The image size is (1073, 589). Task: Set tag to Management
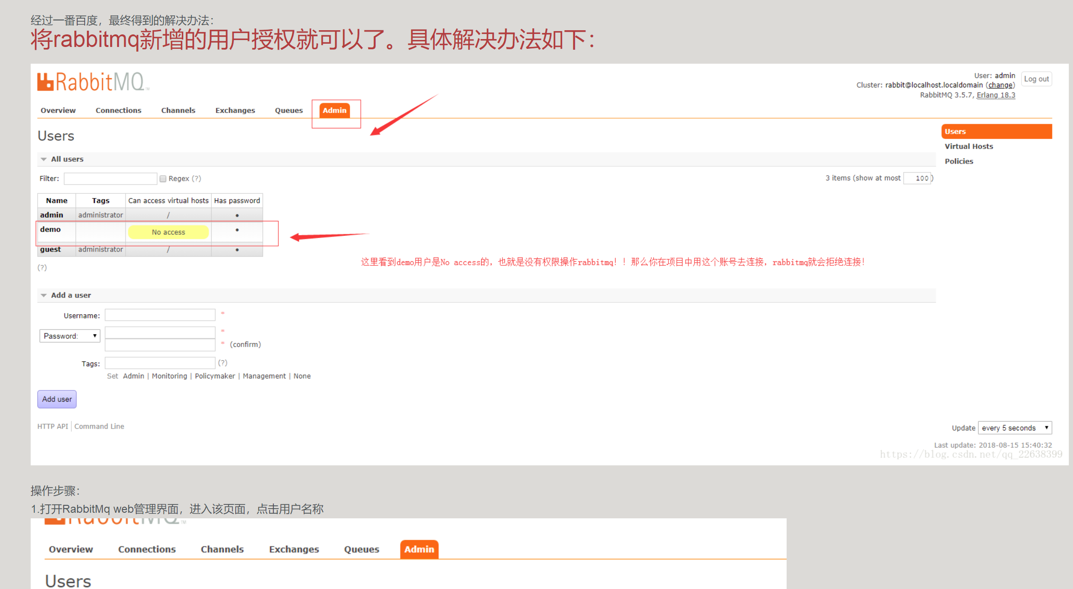(x=264, y=376)
